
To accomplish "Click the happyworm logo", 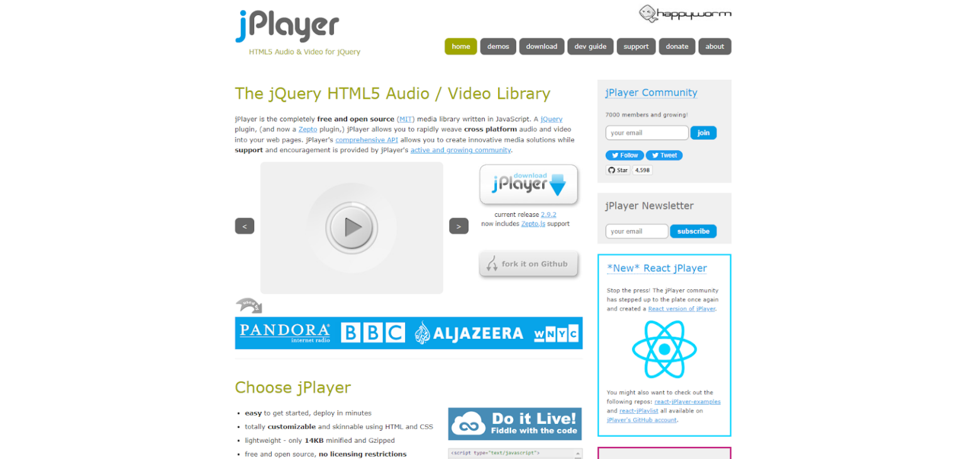I will [684, 13].
